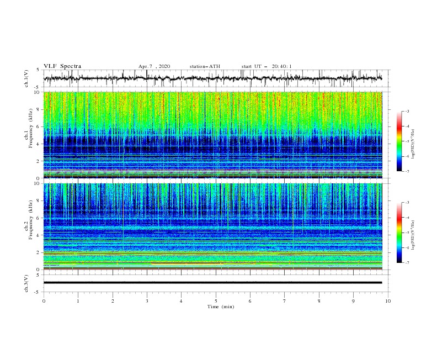
Task: Click time axis tick label "9"
Action: (353, 301)
